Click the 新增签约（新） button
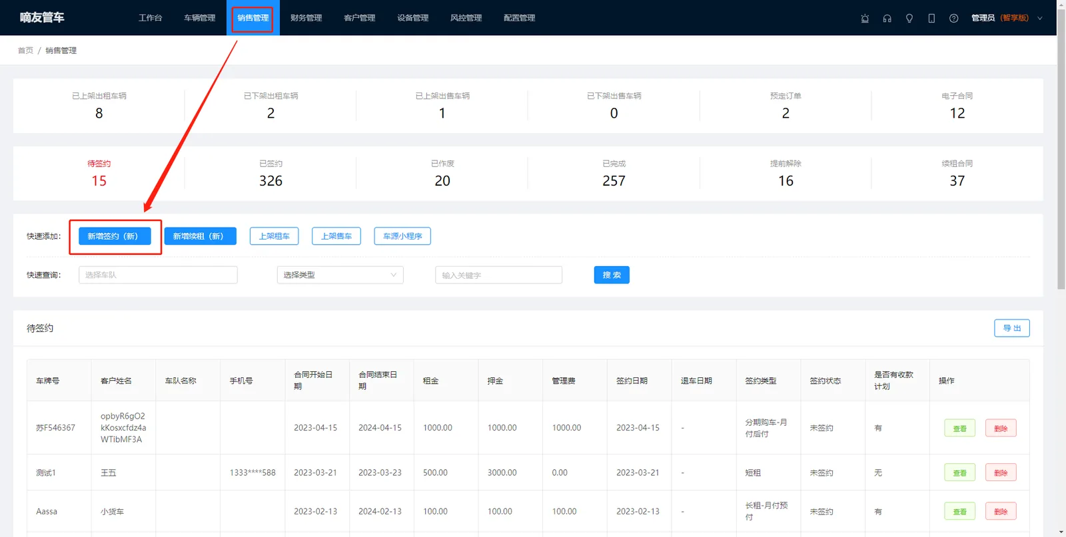1066x537 pixels. (115, 236)
